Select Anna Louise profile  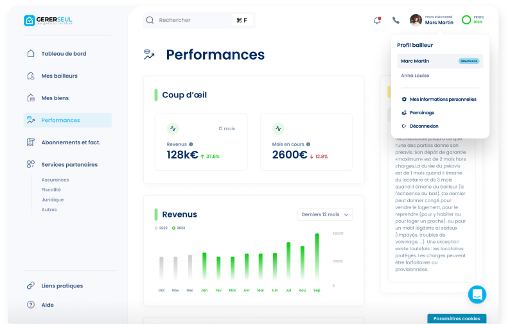(x=415, y=76)
